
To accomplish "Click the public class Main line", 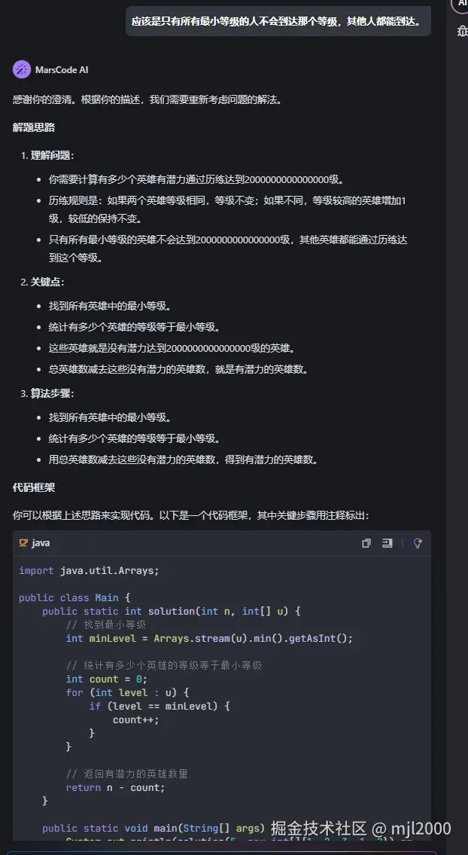I will pos(75,597).
